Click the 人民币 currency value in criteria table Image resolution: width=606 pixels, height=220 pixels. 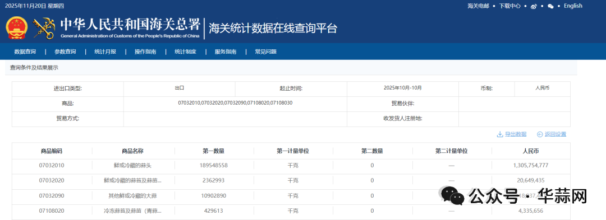point(542,88)
